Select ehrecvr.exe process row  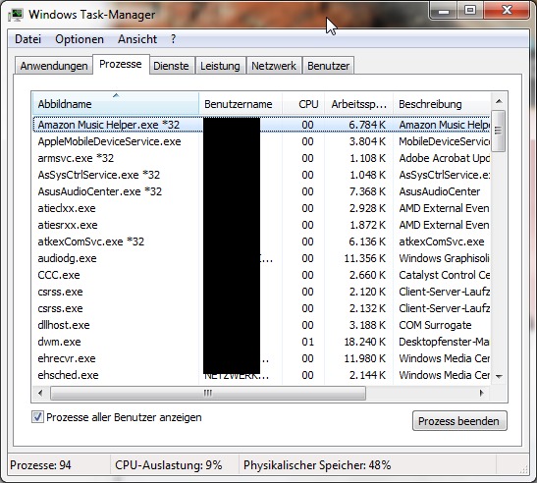(x=261, y=358)
